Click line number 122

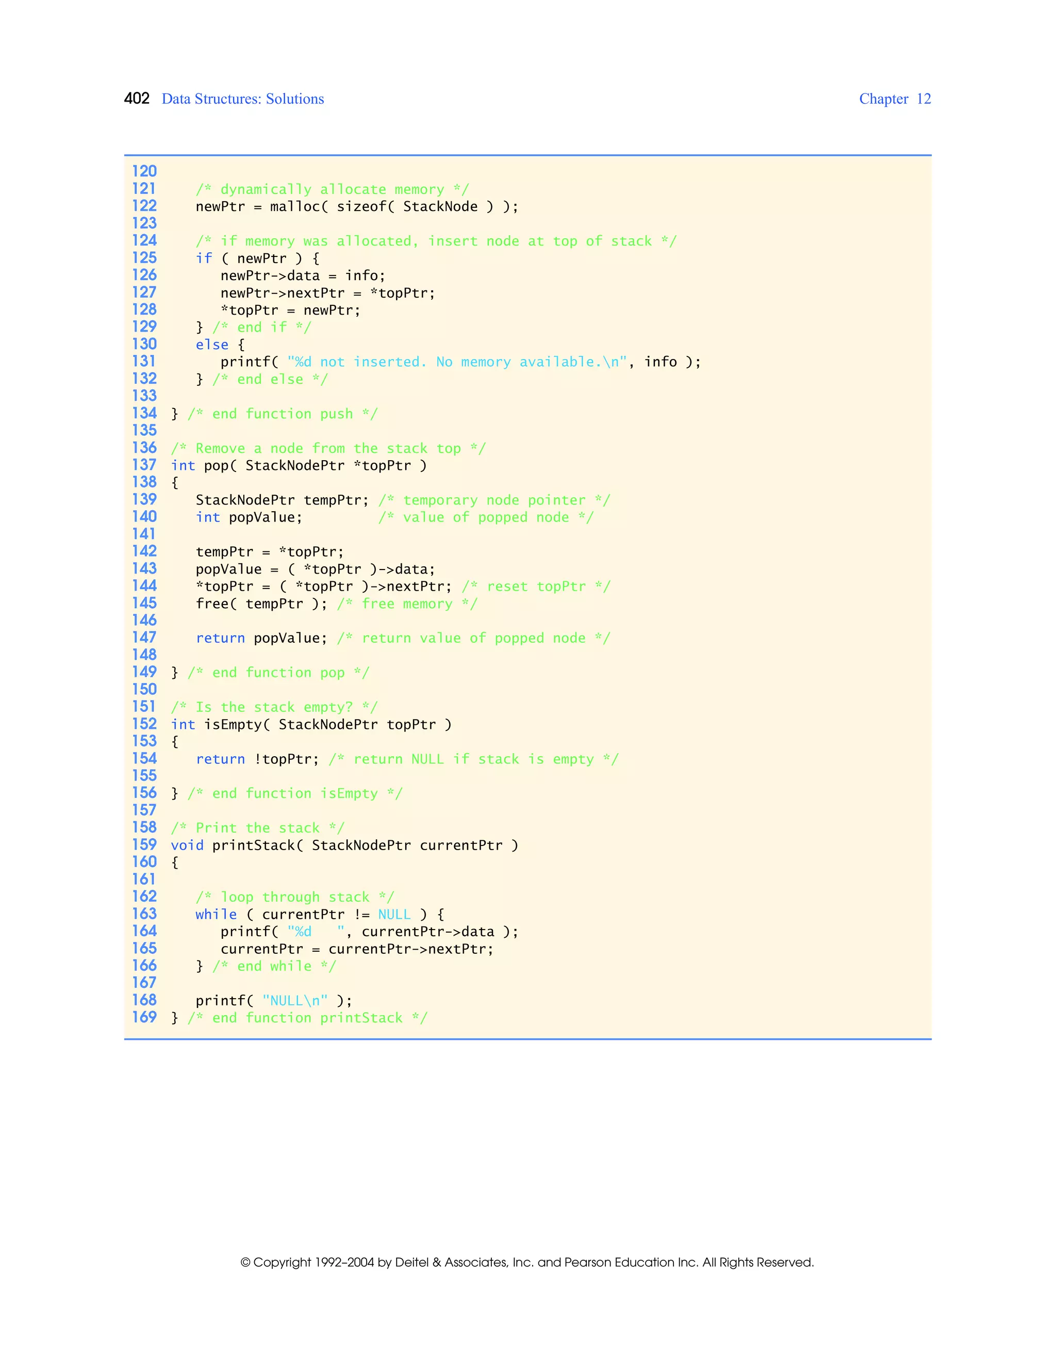pos(144,206)
